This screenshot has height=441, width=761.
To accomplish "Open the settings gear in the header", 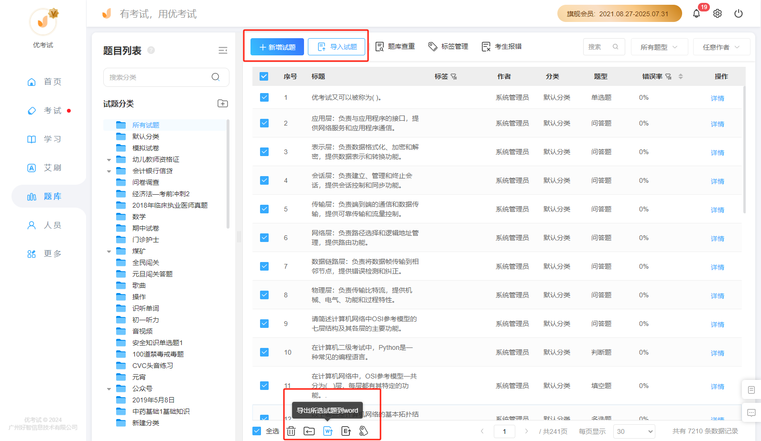I will tap(718, 13).
